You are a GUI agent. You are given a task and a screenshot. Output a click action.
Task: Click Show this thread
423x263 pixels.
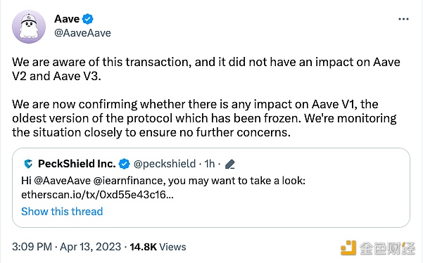[62, 212]
